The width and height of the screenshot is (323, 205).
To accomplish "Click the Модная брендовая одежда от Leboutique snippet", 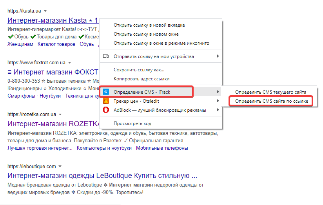I will pos(105,189).
